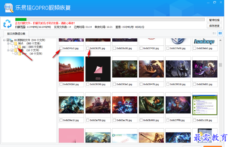Click the hadoop logo thumbnail
This screenshot has width=230, height=147.
pyautogui.click(x=205, y=42)
